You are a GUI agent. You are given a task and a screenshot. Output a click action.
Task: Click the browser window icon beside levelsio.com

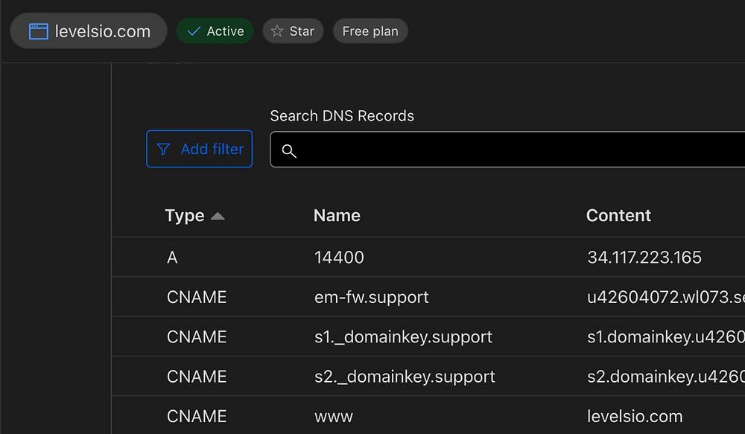[38, 31]
